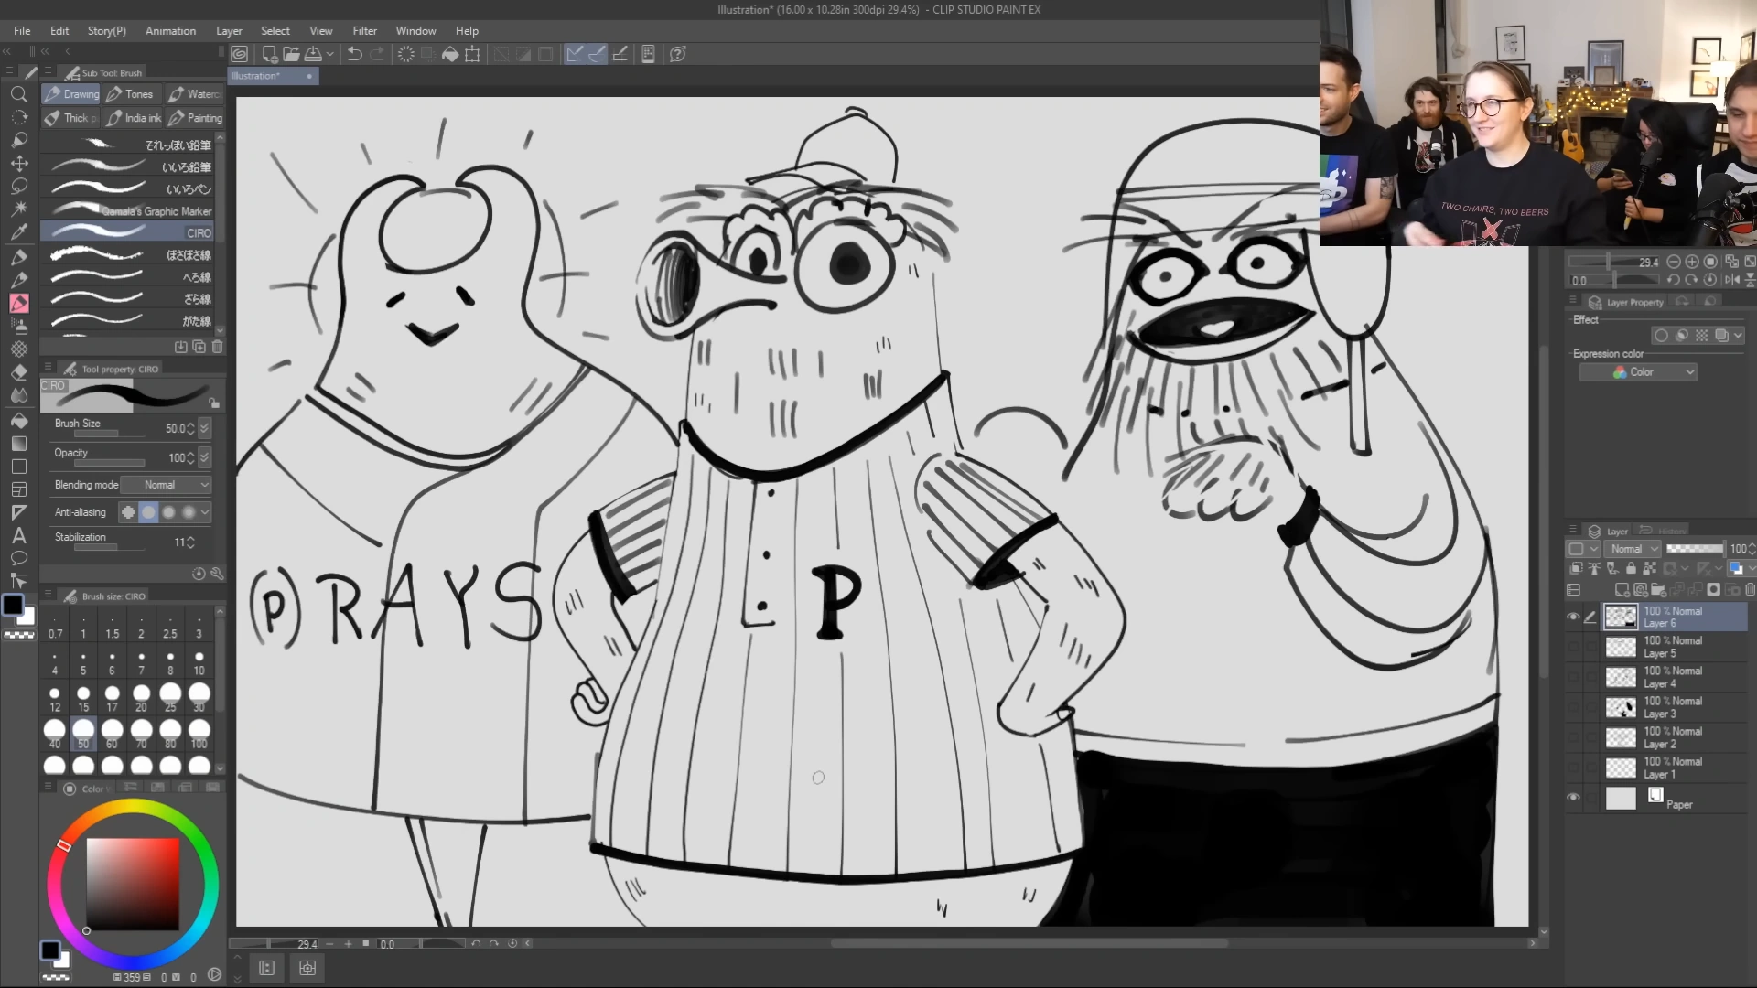Click the red color square picker
This screenshot has height=988, width=1757.
[133, 884]
